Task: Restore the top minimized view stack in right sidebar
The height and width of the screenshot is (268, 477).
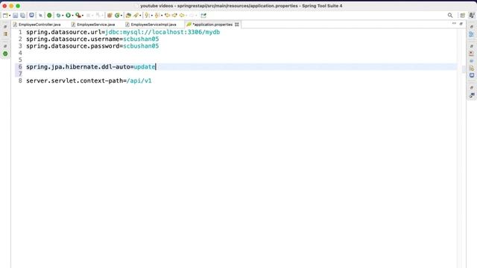Action: tap(472, 27)
